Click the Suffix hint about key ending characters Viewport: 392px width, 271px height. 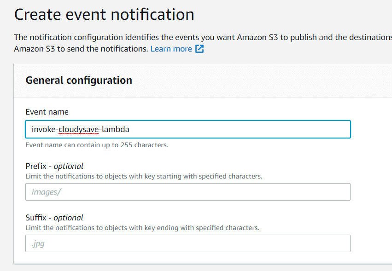(x=142, y=228)
